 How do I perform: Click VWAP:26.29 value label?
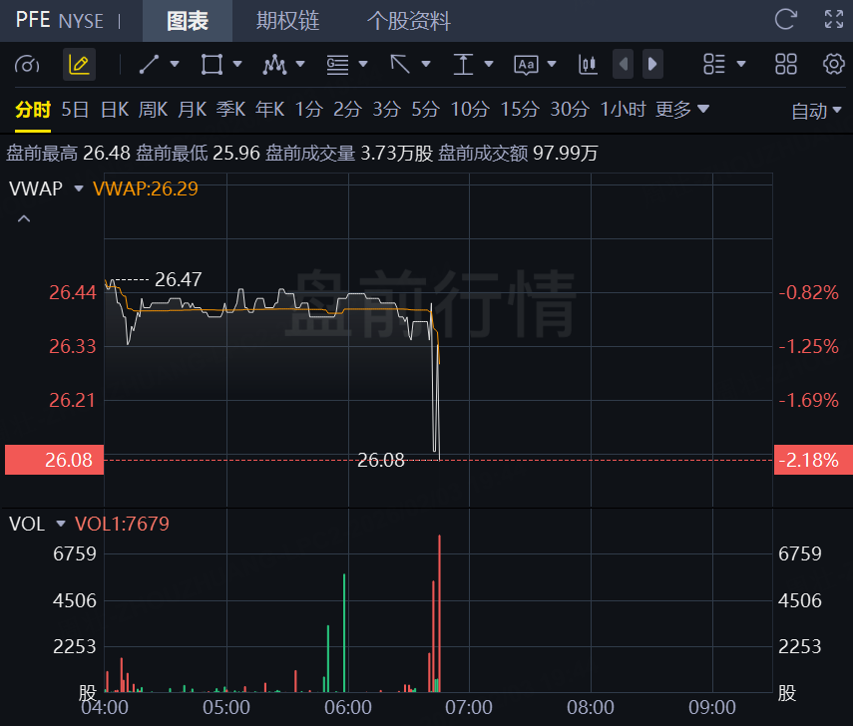point(146,188)
